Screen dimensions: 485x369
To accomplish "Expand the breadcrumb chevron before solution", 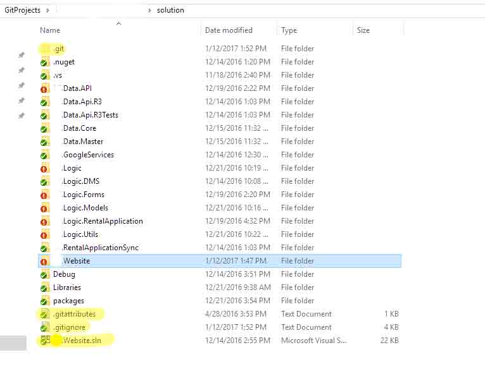I will [x=149, y=10].
